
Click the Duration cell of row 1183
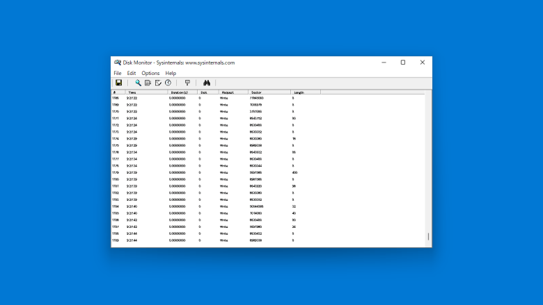tap(178, 199)
